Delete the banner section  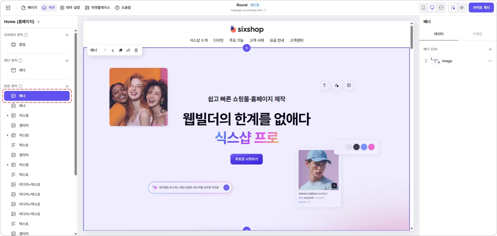pos(136,50)
